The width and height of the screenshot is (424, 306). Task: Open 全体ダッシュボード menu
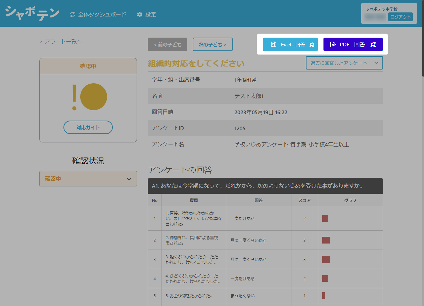(x=98, y=14)
